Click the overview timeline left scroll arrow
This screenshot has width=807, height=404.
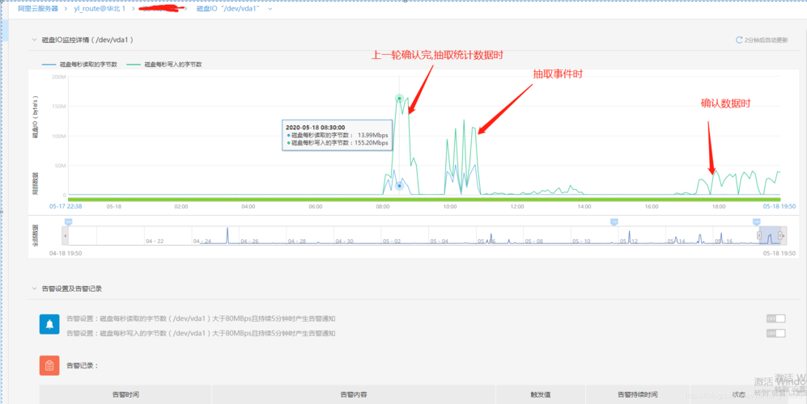[65, 235]
